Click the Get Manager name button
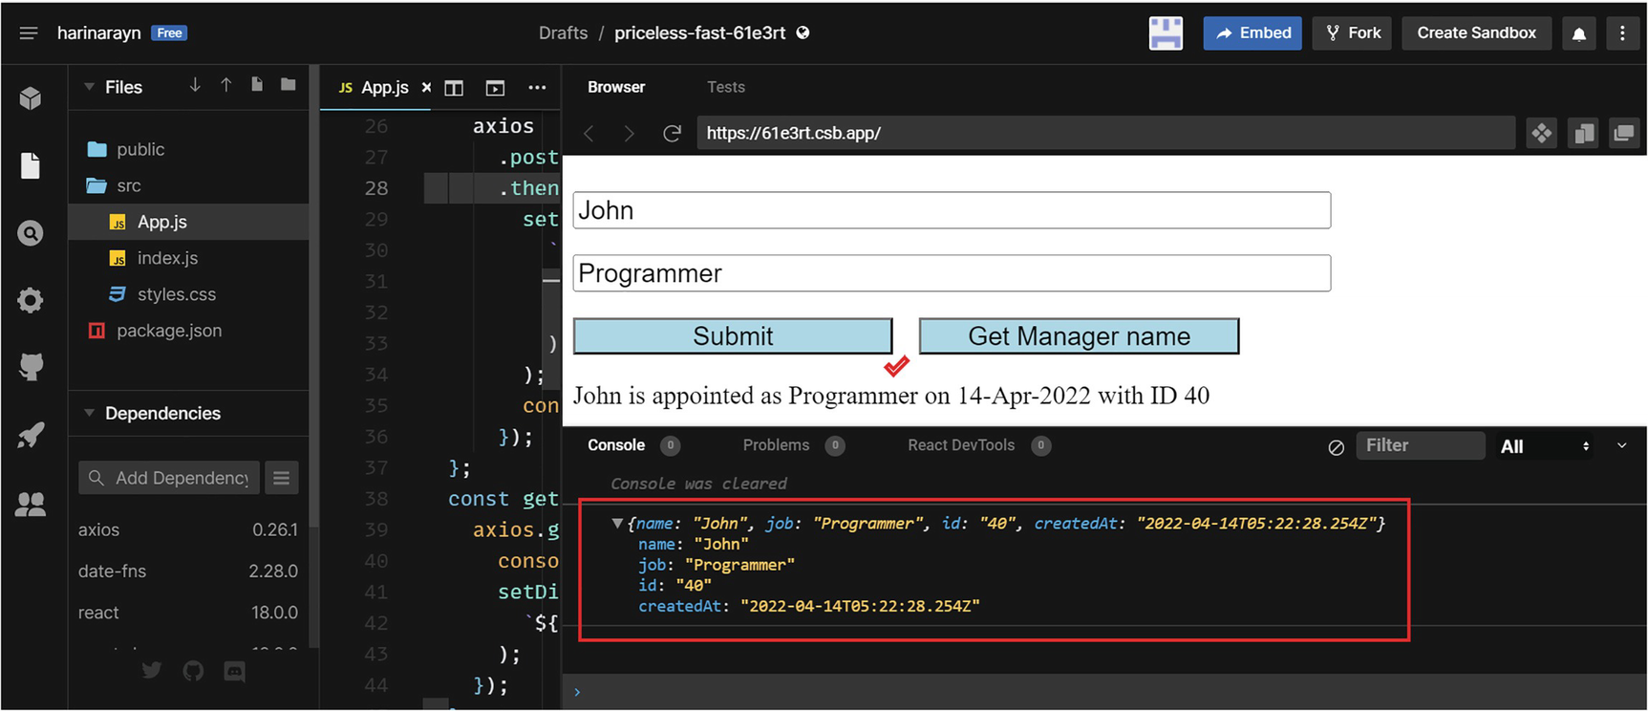The image size is (1648, 711). (x=1079, y=336)
